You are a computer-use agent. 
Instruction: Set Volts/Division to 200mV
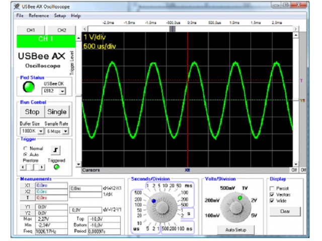point(212,200)
